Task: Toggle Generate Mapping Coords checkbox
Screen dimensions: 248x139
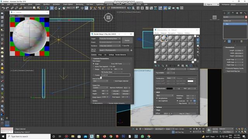Action: click(x=226, y=68)
